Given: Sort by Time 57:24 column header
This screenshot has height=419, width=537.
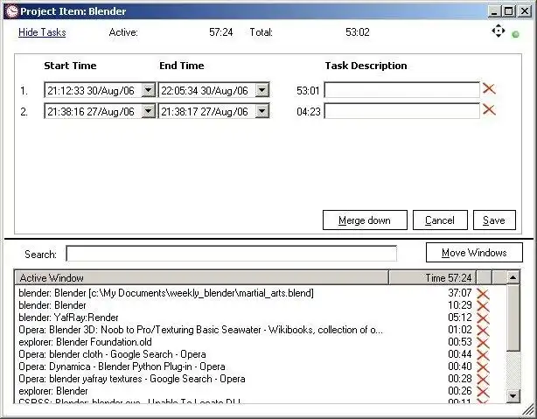Looking at the screenshot, I should [x=432, y=278].
